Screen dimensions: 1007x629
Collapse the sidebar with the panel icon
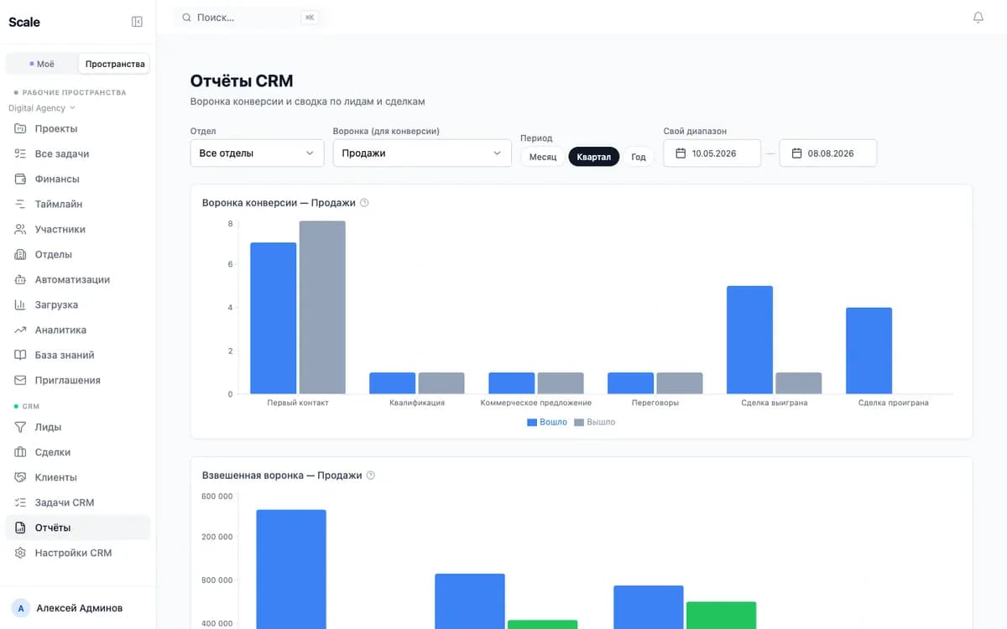137,22
